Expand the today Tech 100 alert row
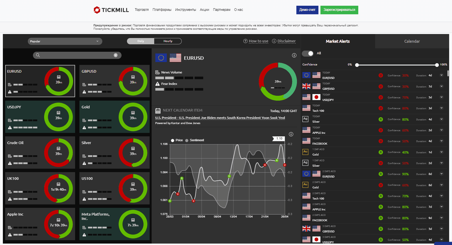Viewport: 452px width, 245px height. pyautogui.click(x=441, y=108)
